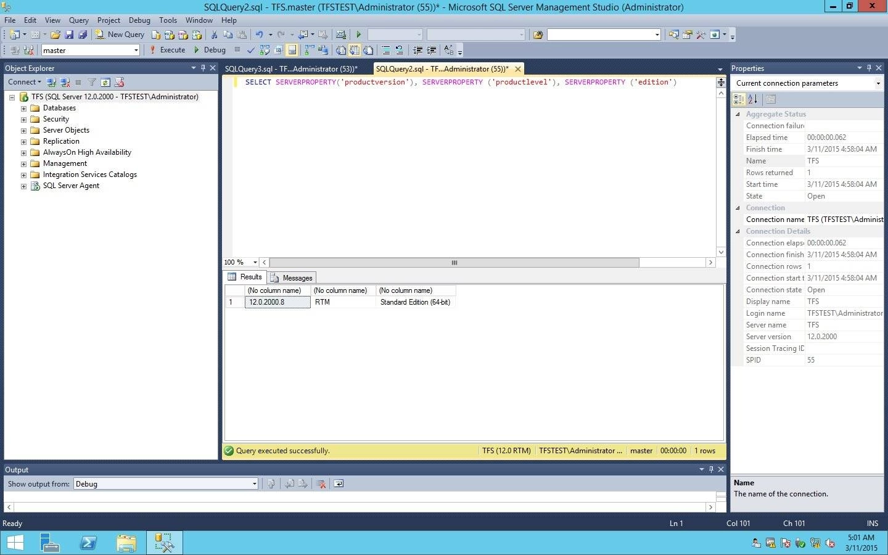The image size is (888, 555).
Task: Click the Comment Out Selected Lines icon
Action: click(x=386, y=50)
